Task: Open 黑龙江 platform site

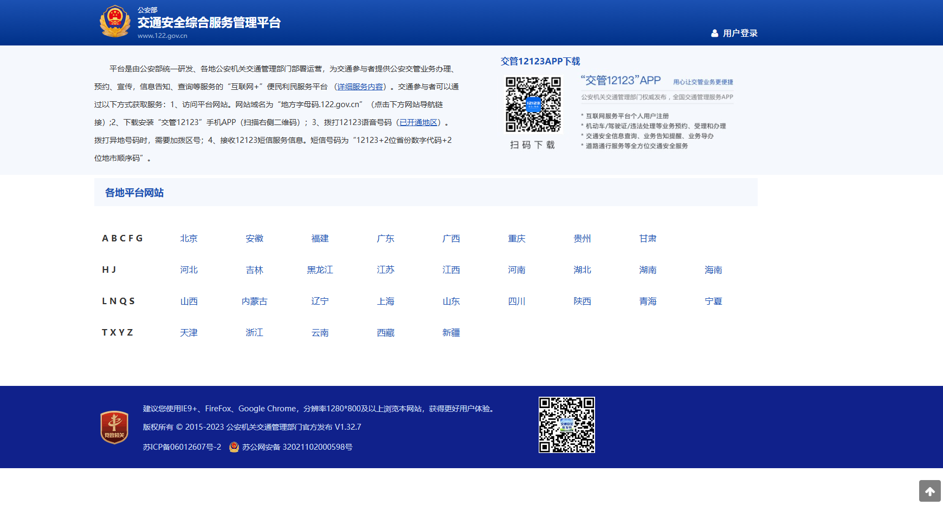Action: pos(320,270)
